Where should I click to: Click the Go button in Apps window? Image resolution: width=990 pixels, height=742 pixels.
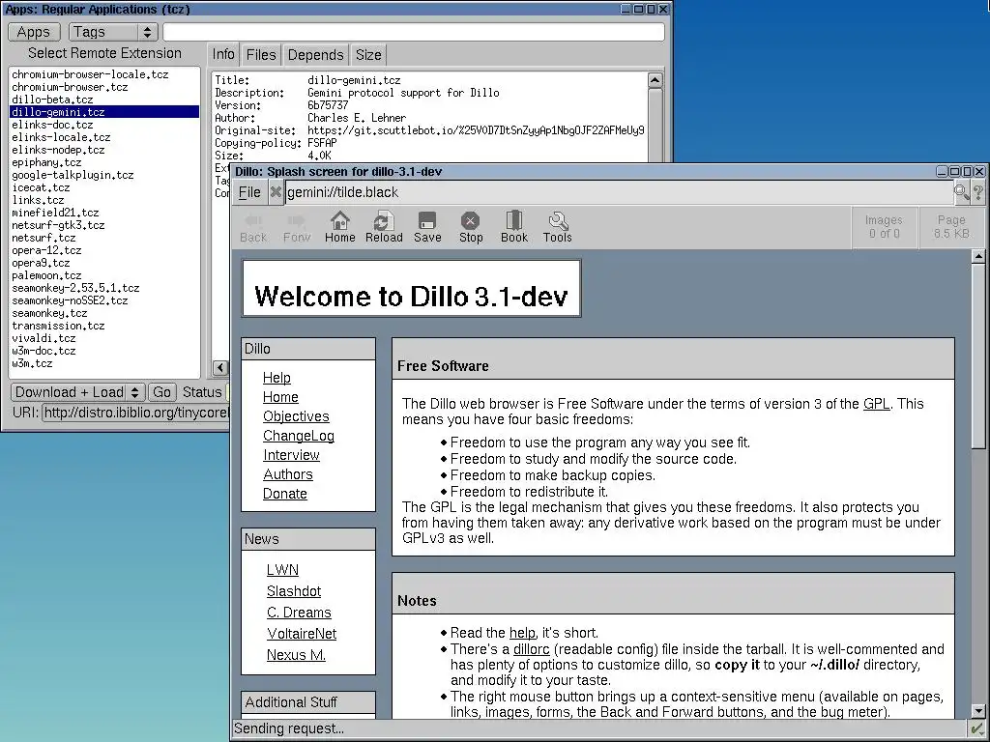pyautogui.click(x=161, y=392)
